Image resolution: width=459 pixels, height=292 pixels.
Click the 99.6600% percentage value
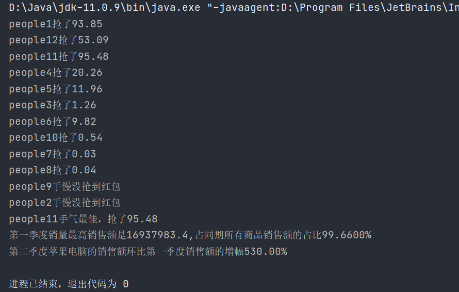(347, 235)
